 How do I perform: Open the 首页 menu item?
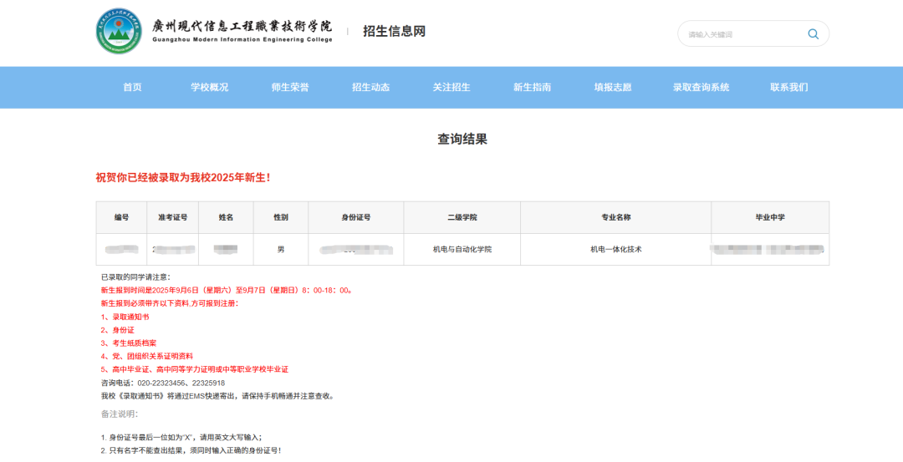132,88
